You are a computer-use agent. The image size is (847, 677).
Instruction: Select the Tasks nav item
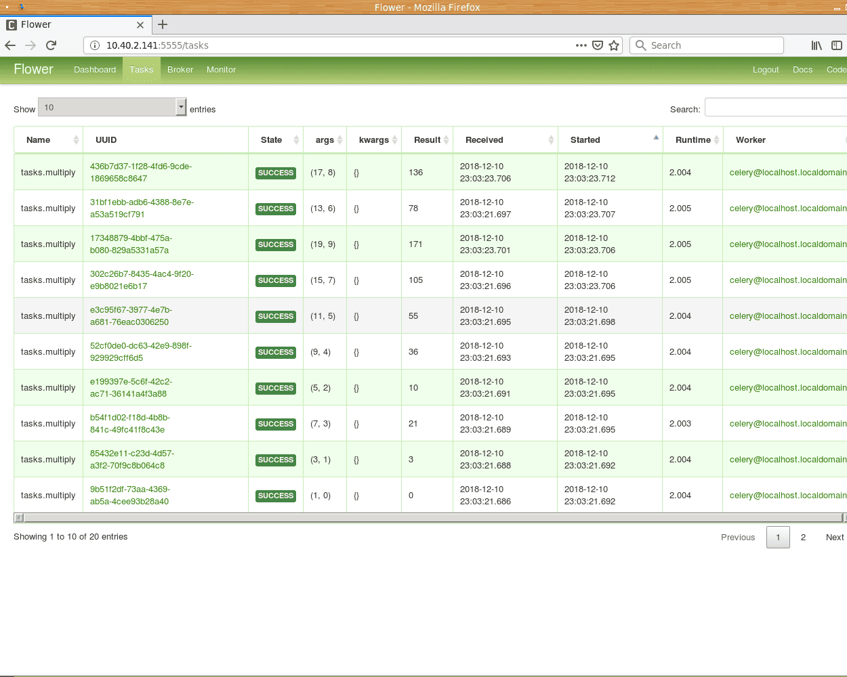click(142, 70)
